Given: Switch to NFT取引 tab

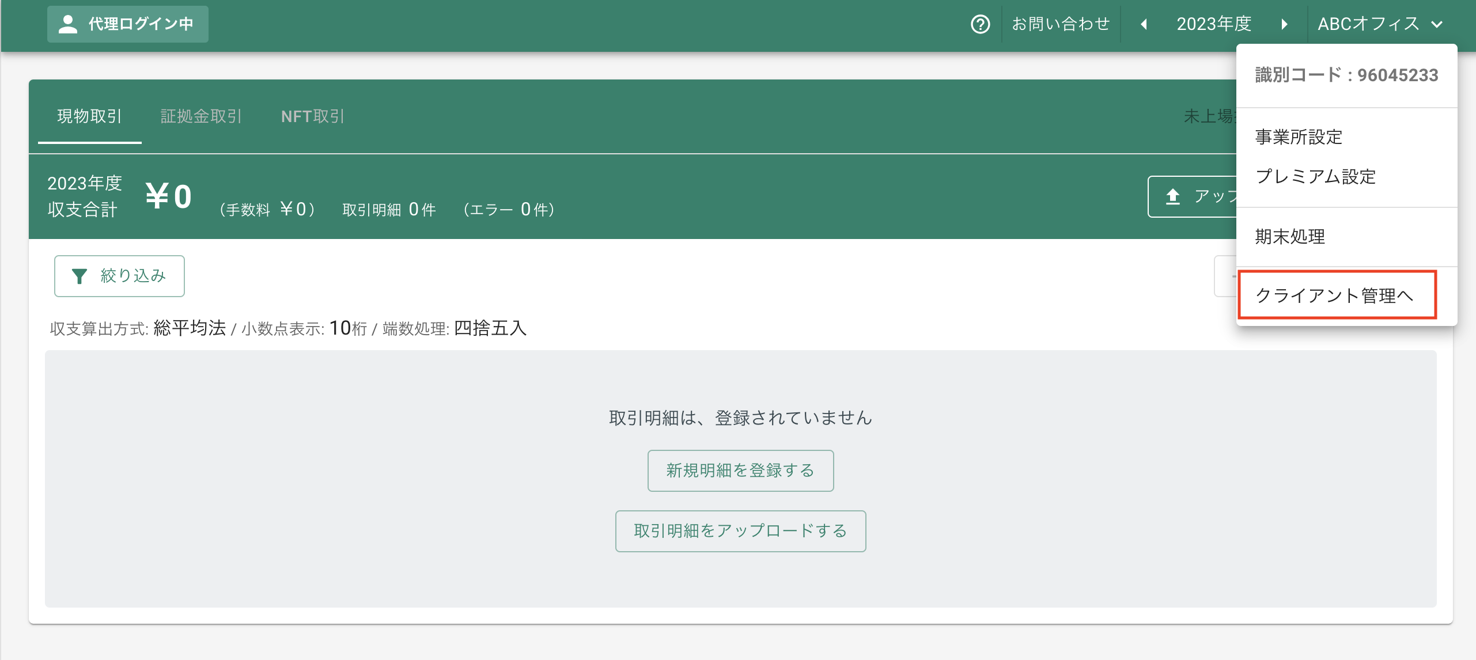Looking at the screenshot, I should point(313,116).
